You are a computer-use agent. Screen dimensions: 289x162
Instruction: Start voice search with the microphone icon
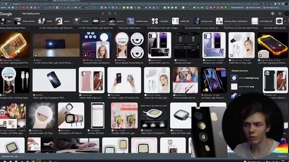point(103,13)
